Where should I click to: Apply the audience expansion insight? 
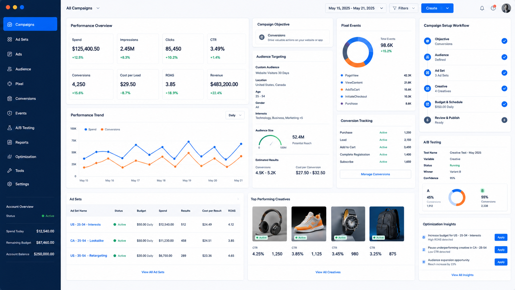point(501,262)
